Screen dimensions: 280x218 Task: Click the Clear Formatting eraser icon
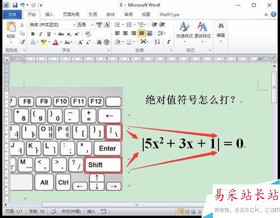coord(88,34)
